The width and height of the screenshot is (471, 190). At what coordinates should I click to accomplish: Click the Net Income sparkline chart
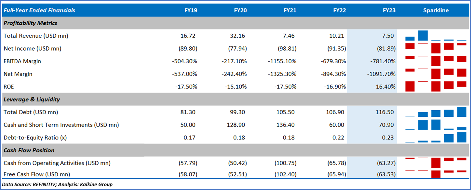pos(436,48)
